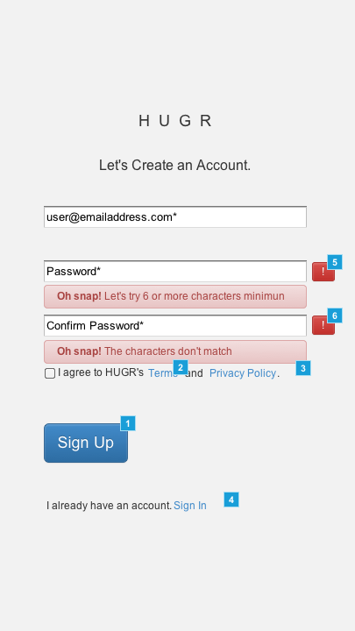Focus the user@emailaddress.com email field
The image size is (355, 631).
coord(175,217)
